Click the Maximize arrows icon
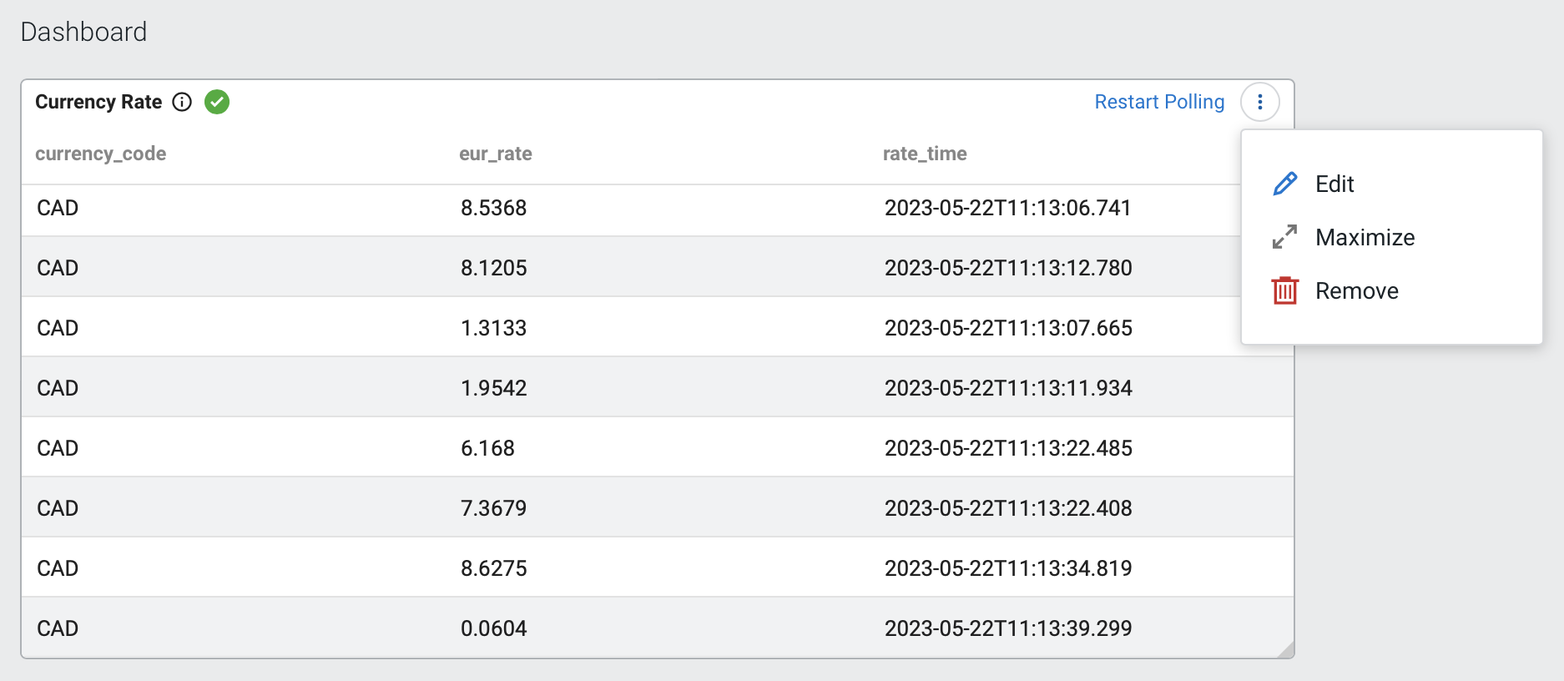 coord(1284,237)
